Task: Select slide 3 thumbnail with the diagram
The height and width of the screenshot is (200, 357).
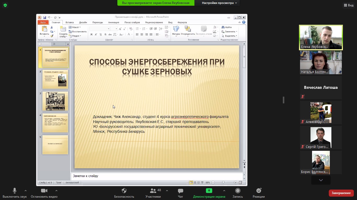Action: (55, 101)
